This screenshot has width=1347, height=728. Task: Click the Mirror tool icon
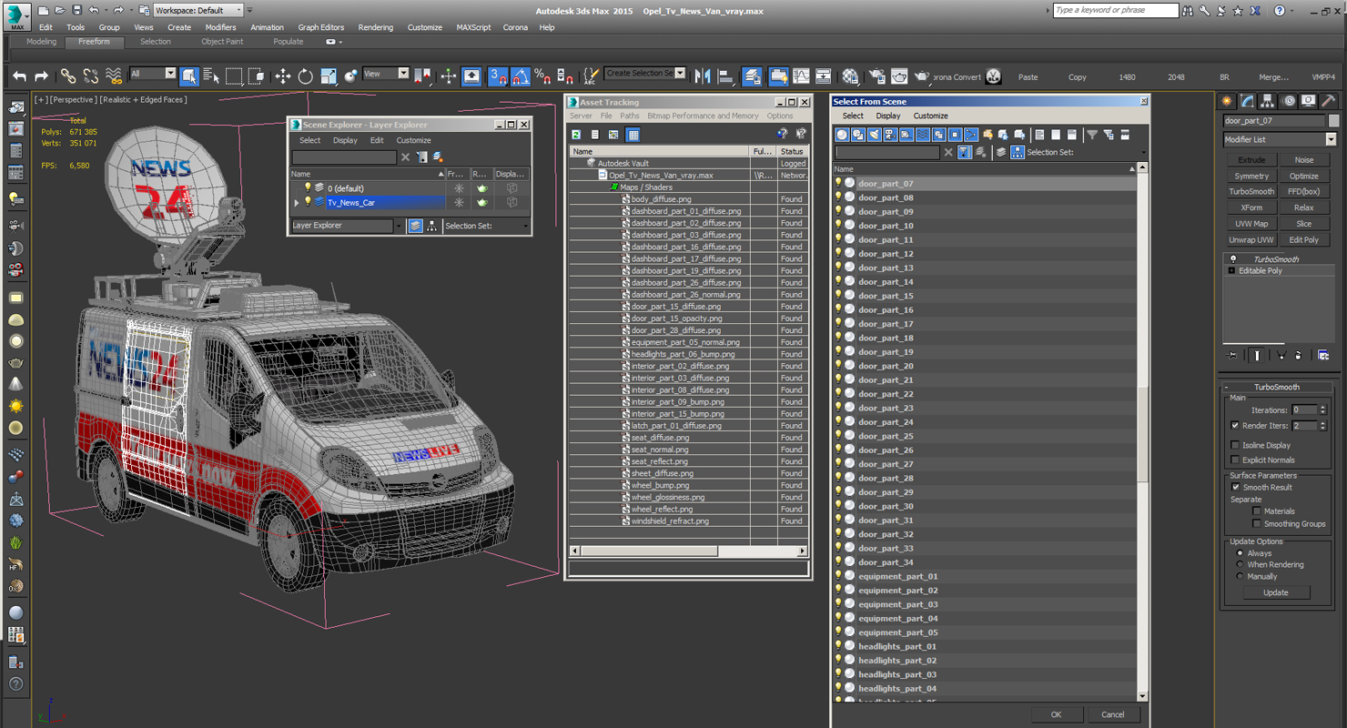pyautogui.click(x=703, y=76)
